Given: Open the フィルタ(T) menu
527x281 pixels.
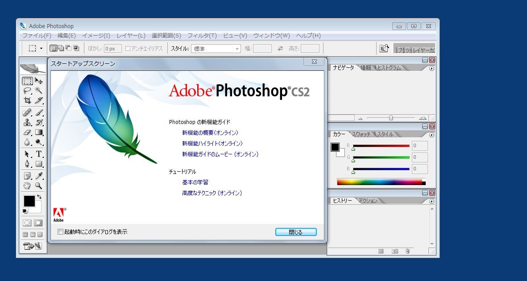Looking at the screenshot, I should pyautogui.click(x=202, y=36).
